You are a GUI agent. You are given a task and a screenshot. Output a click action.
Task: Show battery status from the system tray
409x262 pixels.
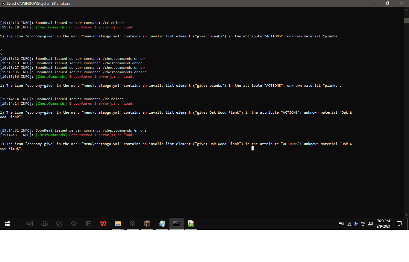(341, 224)
